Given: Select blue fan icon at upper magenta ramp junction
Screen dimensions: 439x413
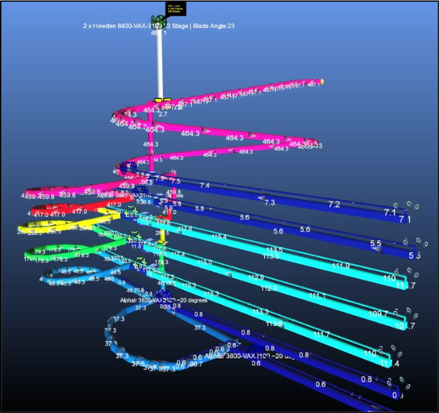Looking at the screenshot, I should [129, 168].
